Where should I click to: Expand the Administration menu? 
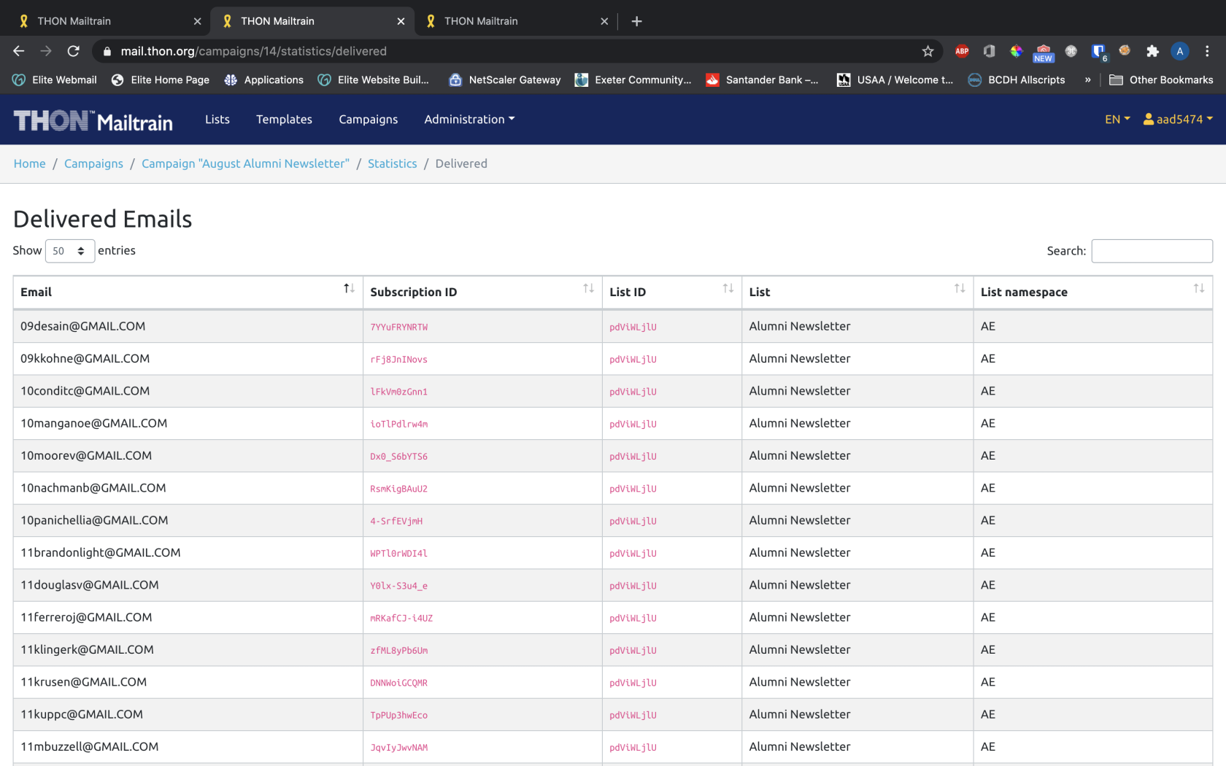(469, 119)
